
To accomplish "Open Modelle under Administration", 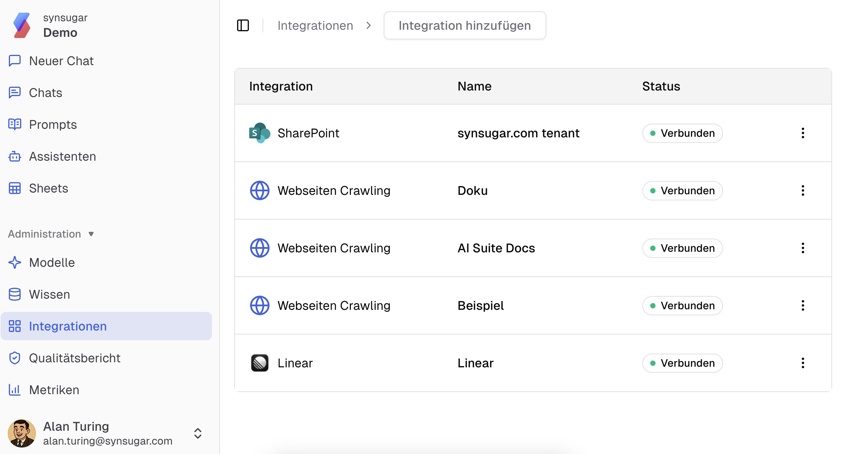I will (52, 262).
